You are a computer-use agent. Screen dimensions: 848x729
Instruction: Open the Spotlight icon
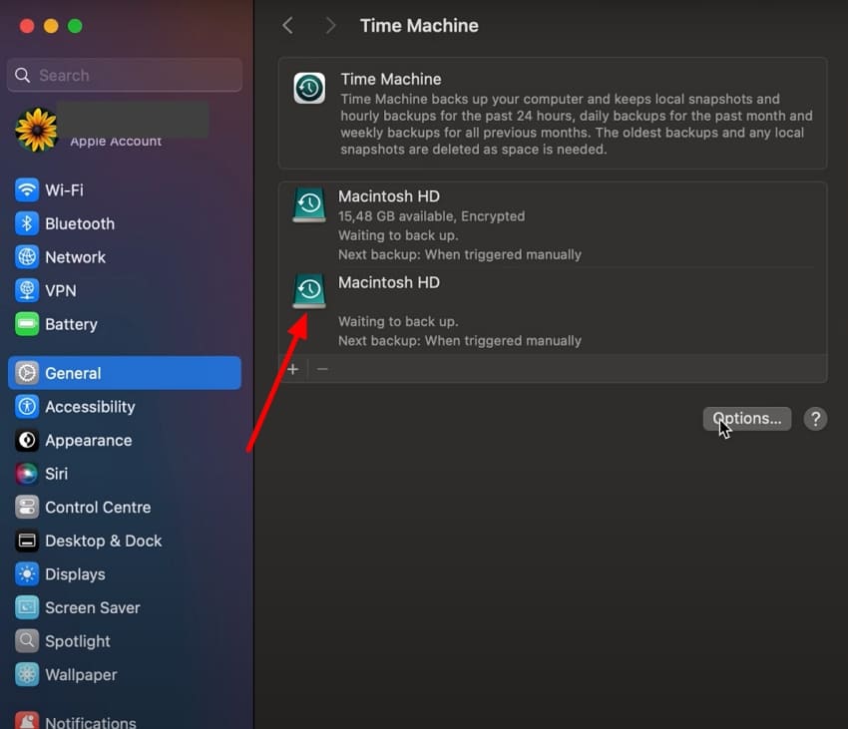tap(27, 641)
